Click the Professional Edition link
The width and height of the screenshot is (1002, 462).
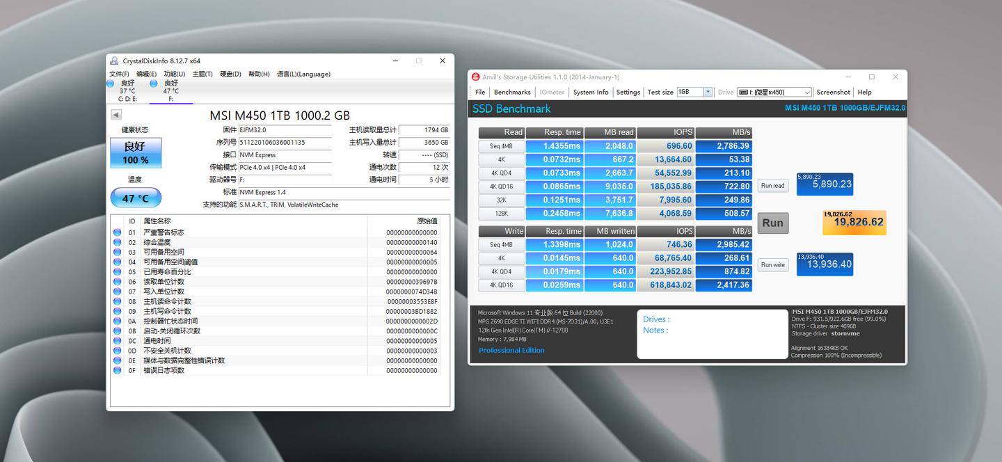tap(511, 350)
